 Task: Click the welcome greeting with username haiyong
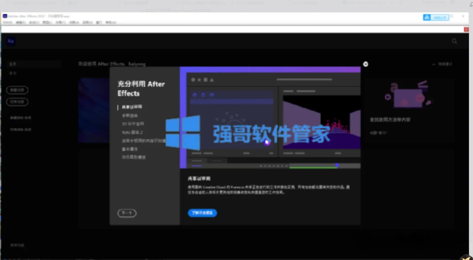tap(112, 64)
